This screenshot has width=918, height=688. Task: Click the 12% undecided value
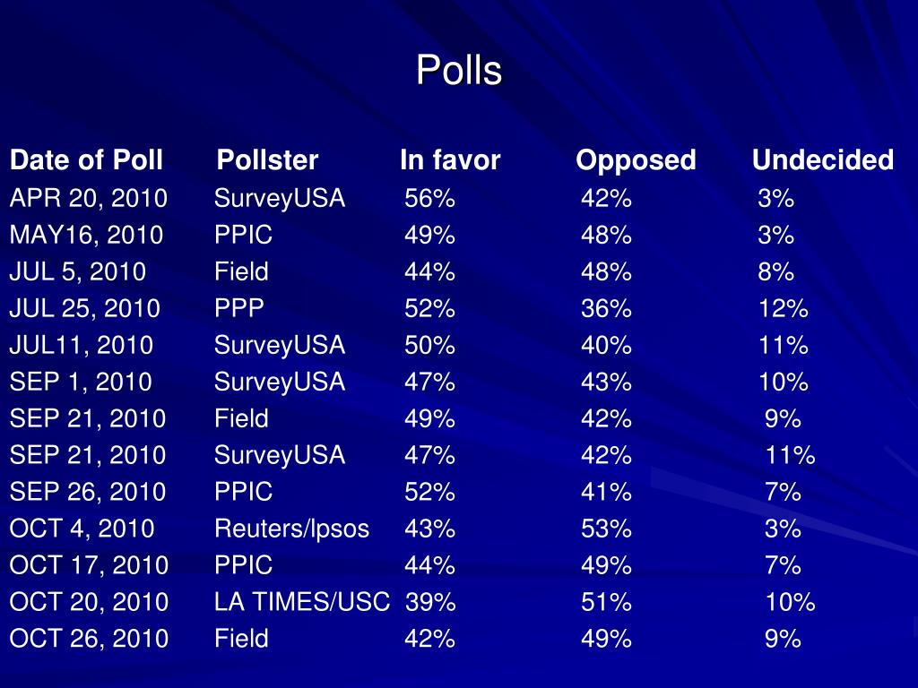pos(783,308)
